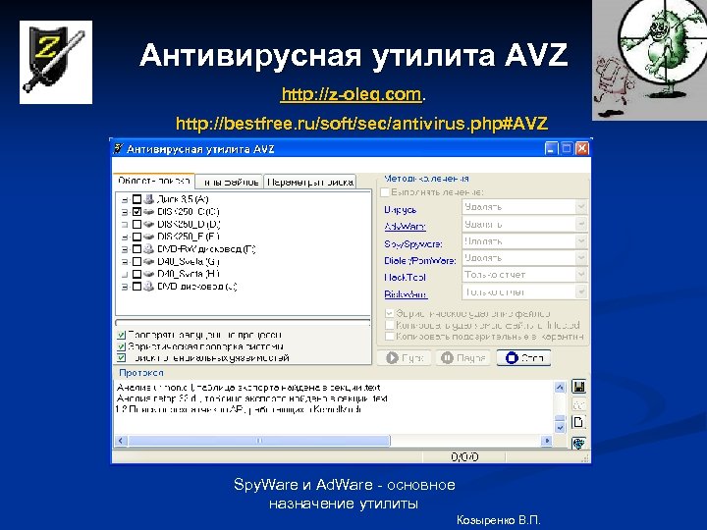Click the Протокол section label

coord(141,373)
